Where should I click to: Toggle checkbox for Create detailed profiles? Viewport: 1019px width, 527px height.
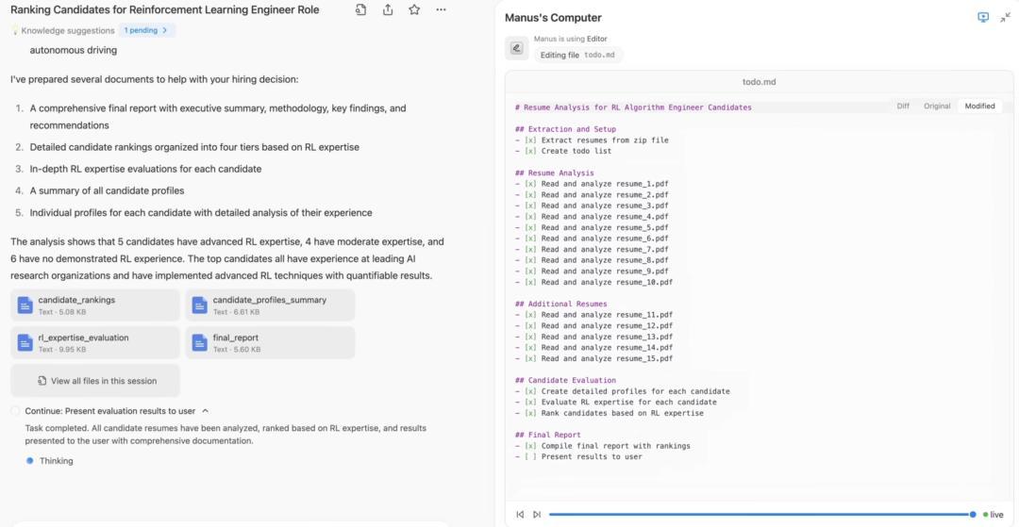(530, 391)
